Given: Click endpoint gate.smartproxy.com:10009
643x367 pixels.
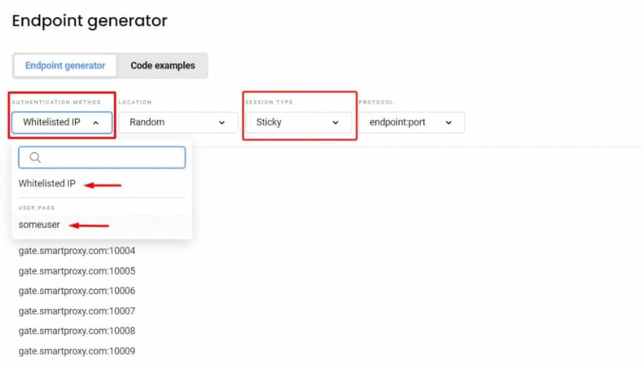Looking at the screenshot, I should [x=77, y=351].
